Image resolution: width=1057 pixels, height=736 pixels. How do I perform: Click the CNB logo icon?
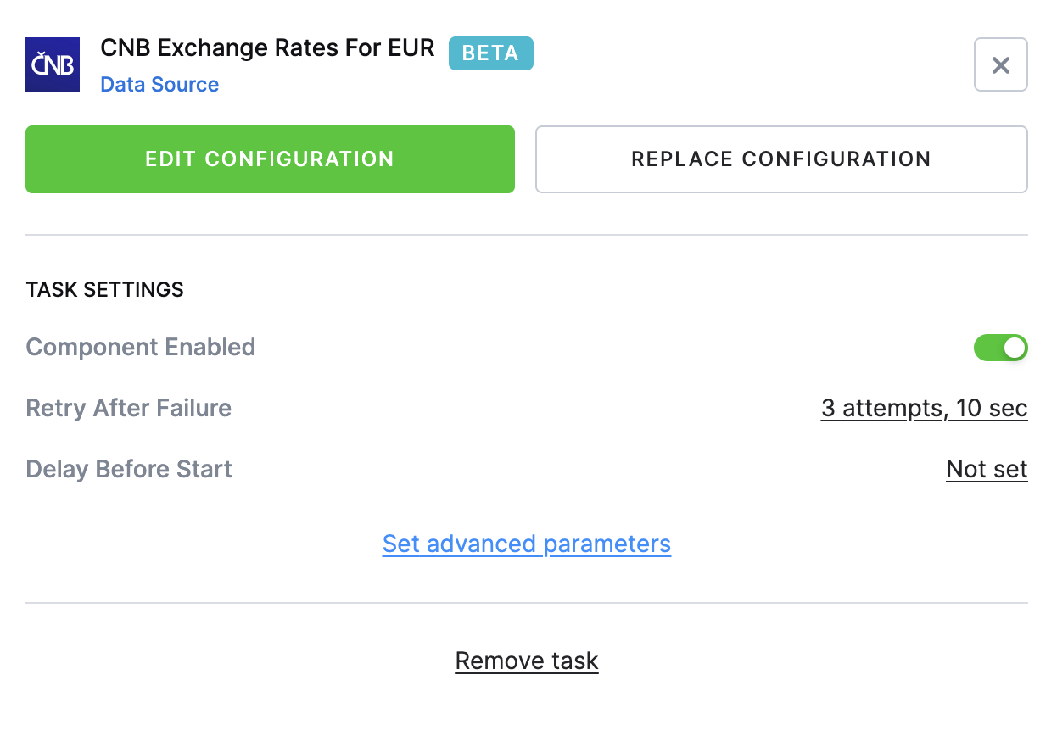53,64
